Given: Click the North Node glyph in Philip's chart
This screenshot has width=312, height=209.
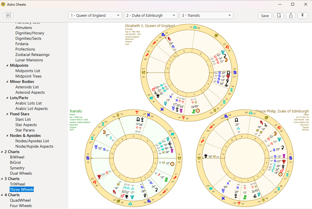Looking at the screenshot, I should click(x=236, y=120).
